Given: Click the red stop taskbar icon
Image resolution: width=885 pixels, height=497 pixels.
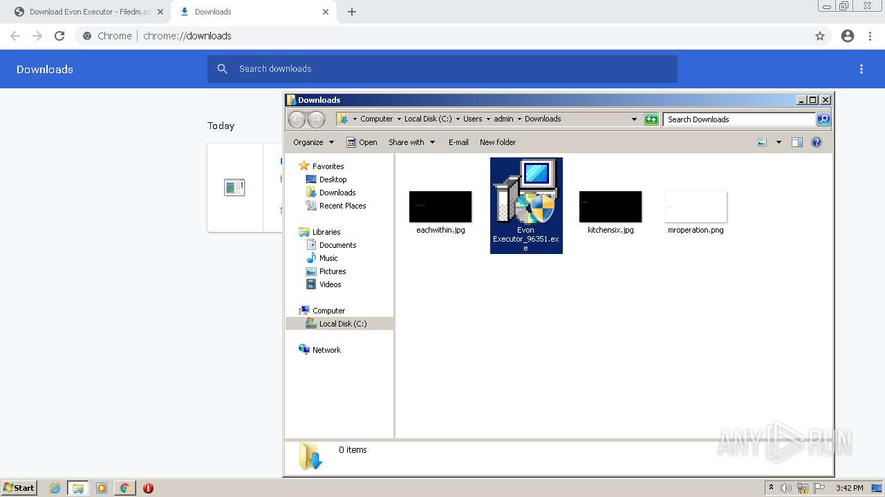Looking at the screenshot, I should click(x=148, y=488).
